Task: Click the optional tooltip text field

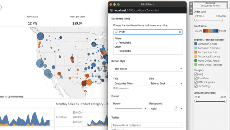Action: point(147,125)
